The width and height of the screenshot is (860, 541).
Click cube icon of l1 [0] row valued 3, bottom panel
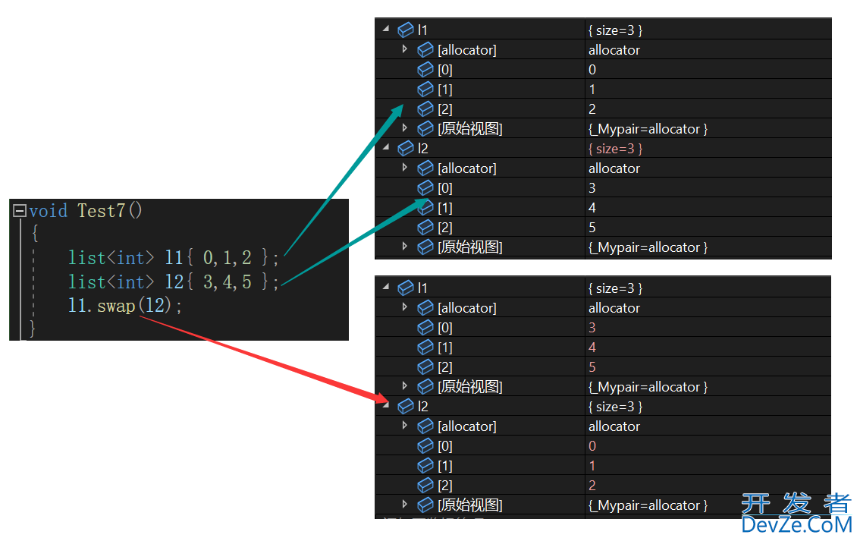coord(425,327)
